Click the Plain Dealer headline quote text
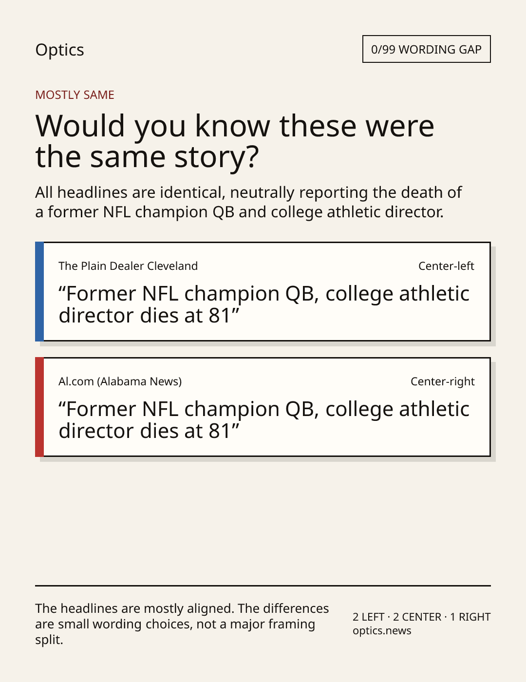 coord(264,304)
